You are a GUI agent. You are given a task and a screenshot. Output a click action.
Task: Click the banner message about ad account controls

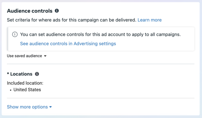pyautogui.click(x=100, y=34)
